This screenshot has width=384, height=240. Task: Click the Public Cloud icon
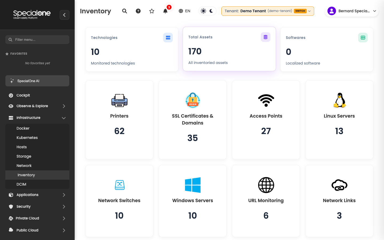(x=11, y=230)
